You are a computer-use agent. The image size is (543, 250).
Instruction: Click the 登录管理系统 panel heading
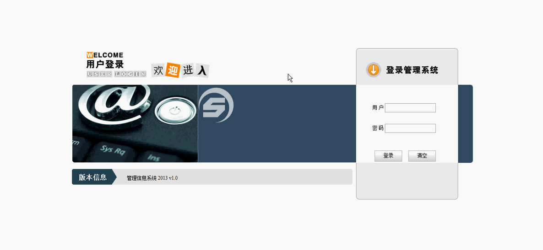click(x=412, y=70)
